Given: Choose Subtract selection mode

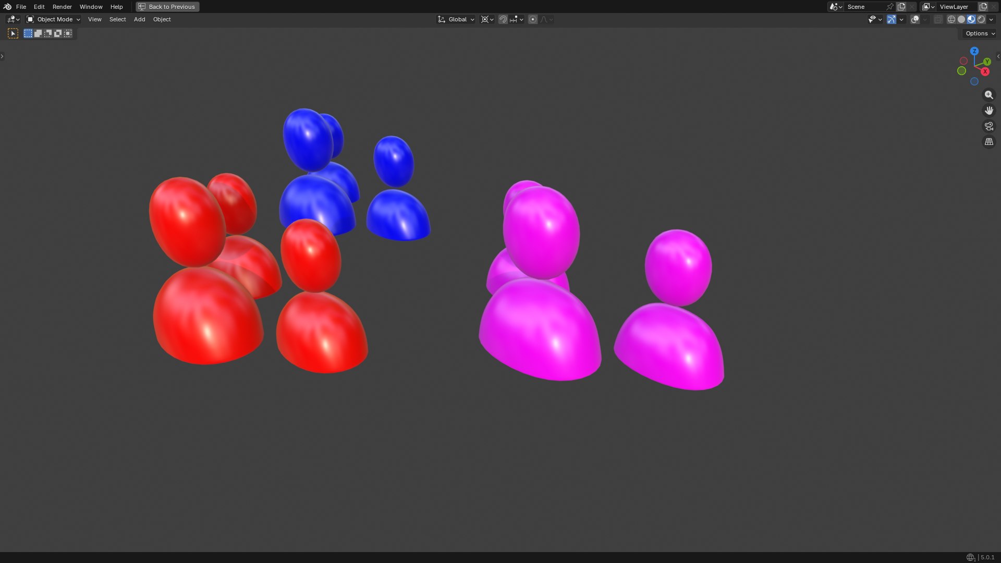Looking at the screenshot, I should (48, 33).
